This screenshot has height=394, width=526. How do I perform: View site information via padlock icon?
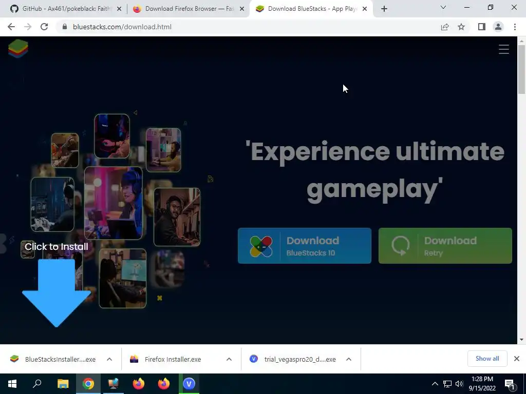[65, 27]
